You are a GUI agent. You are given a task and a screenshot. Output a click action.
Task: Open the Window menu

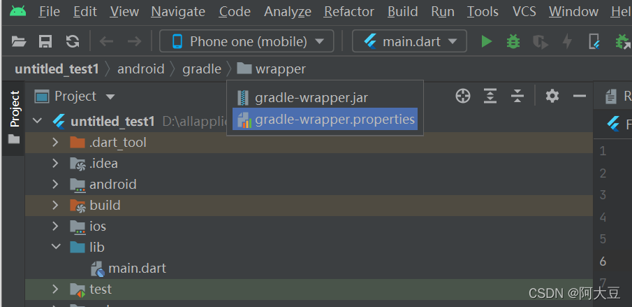click(x=573, y=12)
